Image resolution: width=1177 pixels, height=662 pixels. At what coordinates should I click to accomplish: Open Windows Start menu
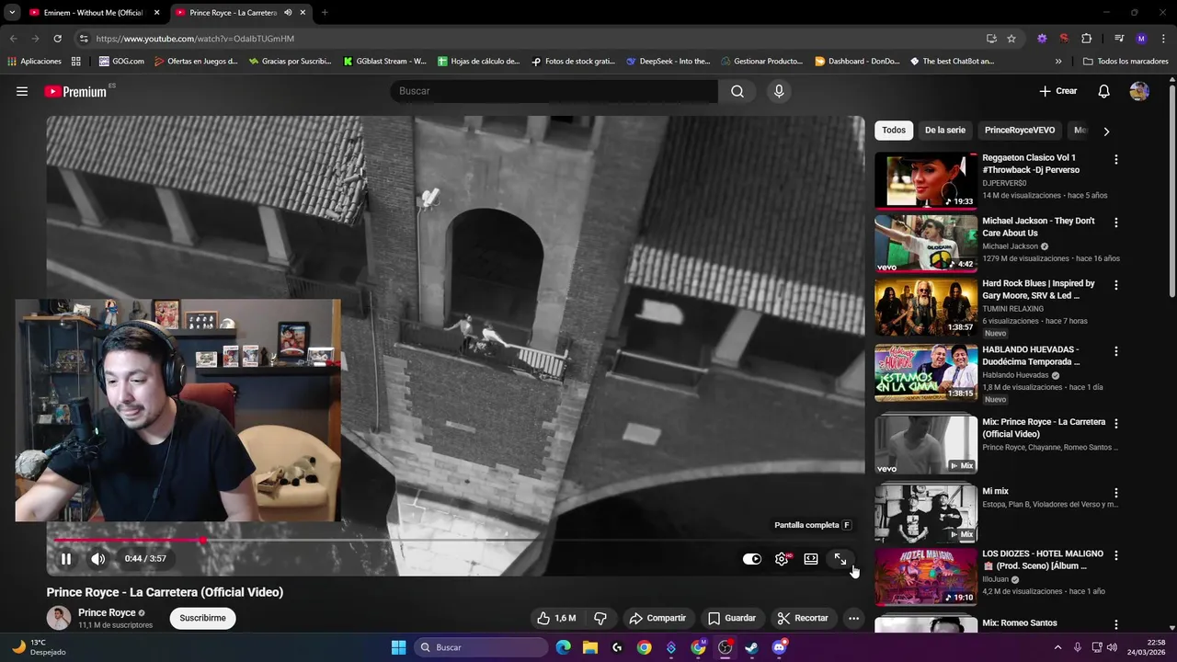[398, 647]
